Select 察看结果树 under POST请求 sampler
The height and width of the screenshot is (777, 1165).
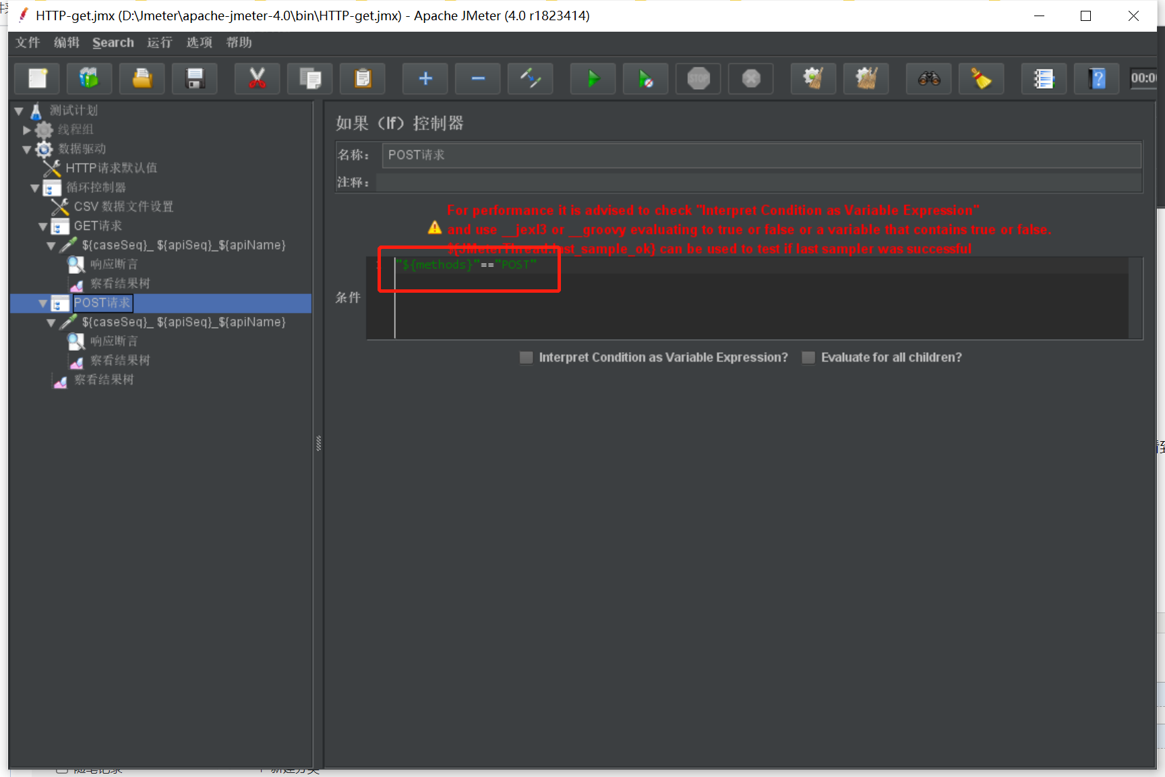120,361
